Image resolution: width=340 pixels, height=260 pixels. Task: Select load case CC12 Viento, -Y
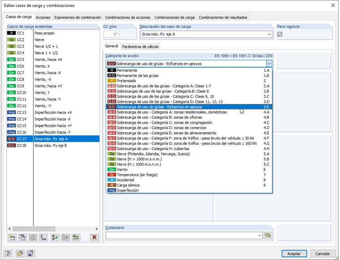coord(53,106)
